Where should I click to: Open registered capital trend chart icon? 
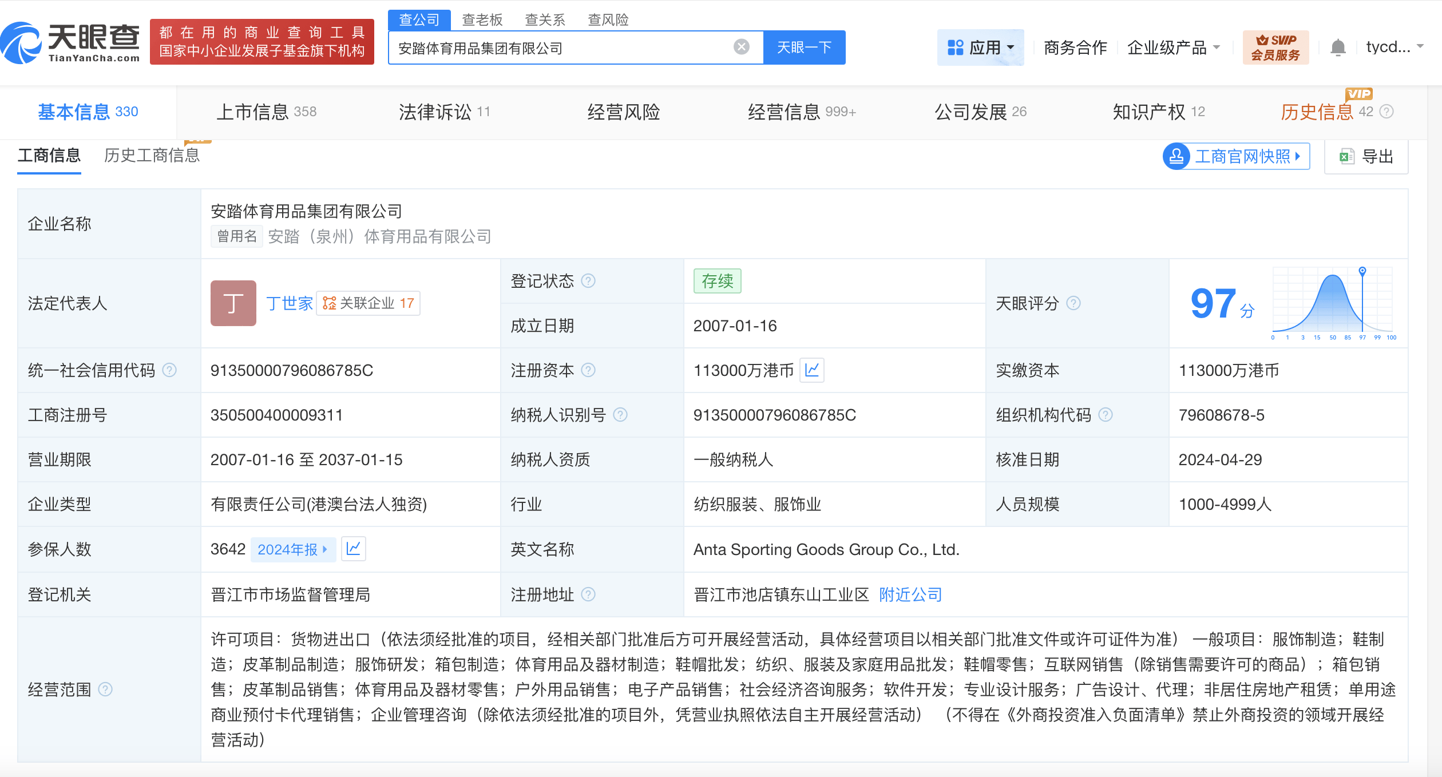click(811, 370)
